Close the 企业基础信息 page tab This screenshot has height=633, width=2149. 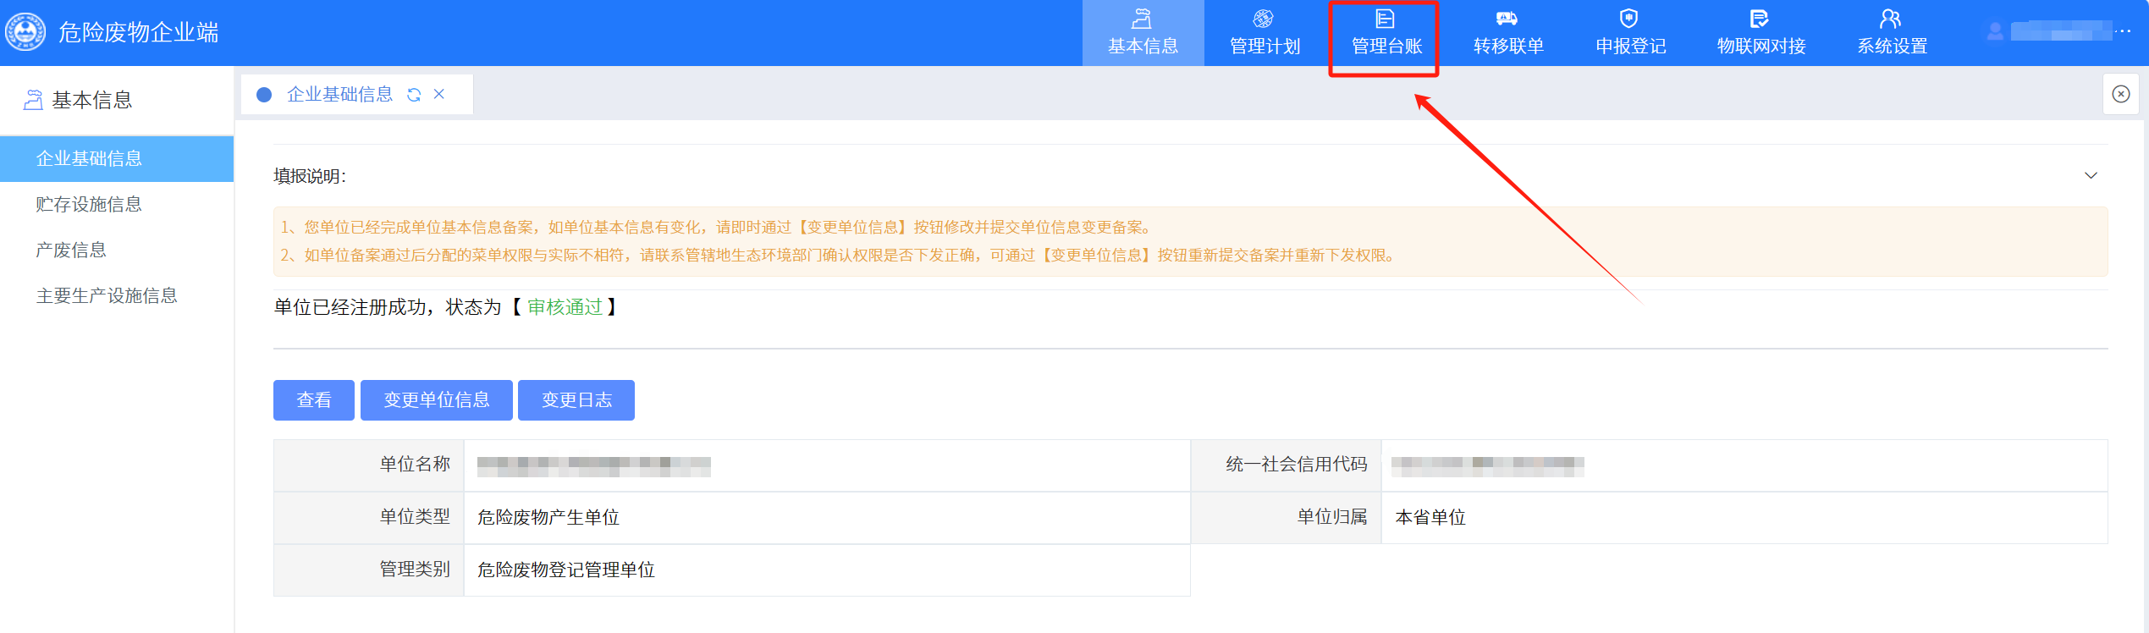coord(439,94)
